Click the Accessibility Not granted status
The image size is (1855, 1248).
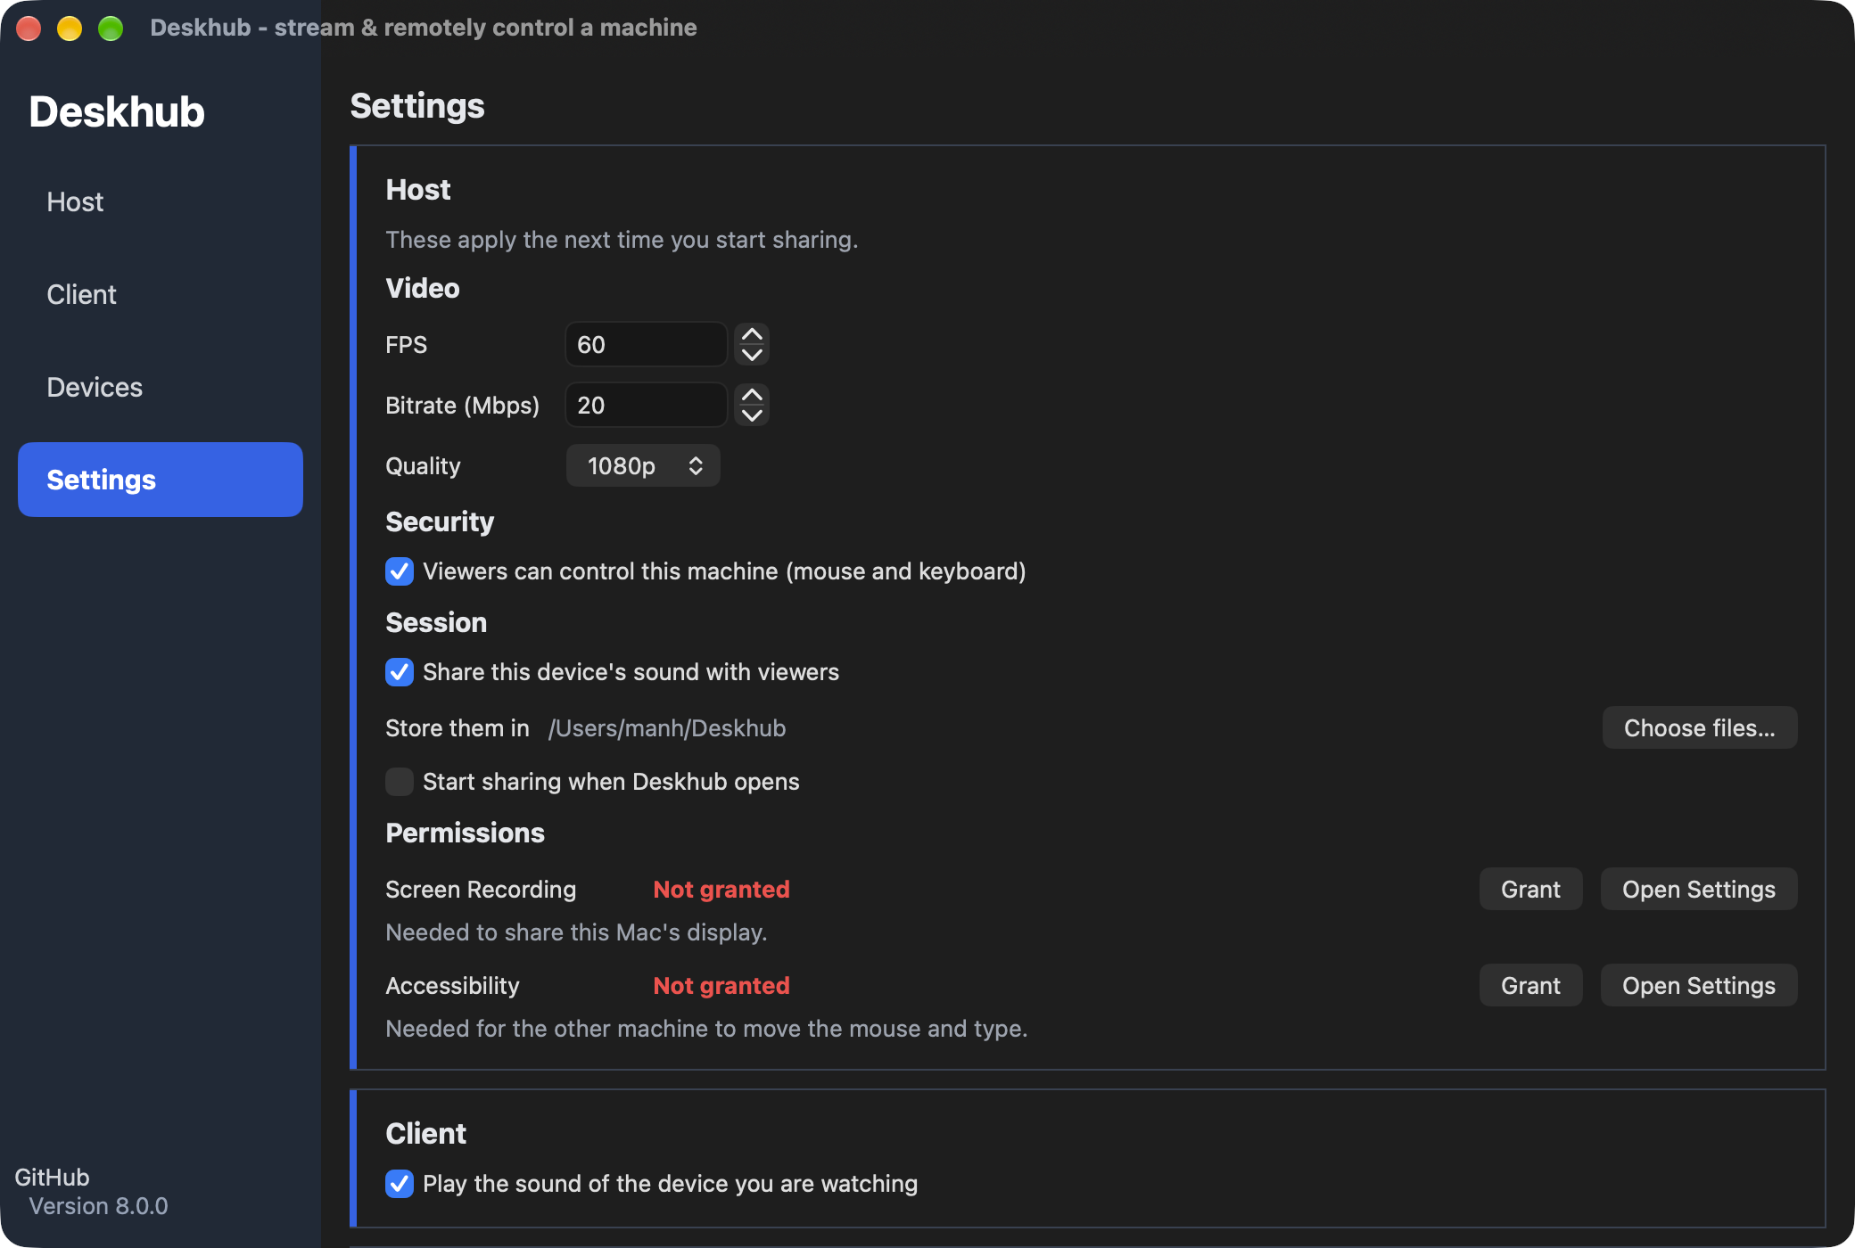pyautogui.click(x=721, y=986)
